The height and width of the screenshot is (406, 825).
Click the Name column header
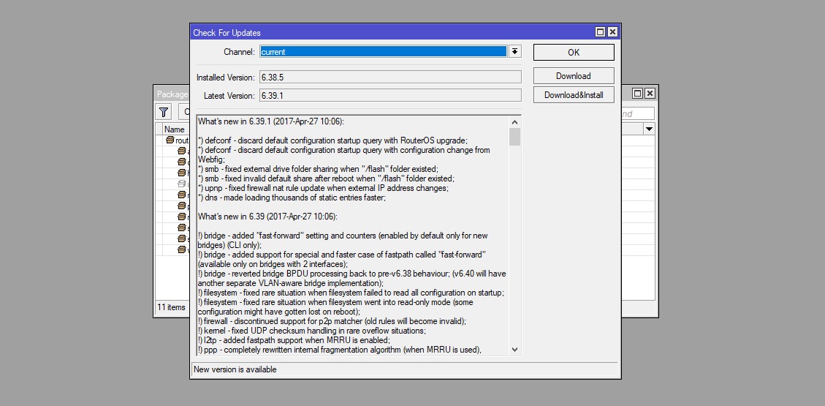click(x=174, y=129)
